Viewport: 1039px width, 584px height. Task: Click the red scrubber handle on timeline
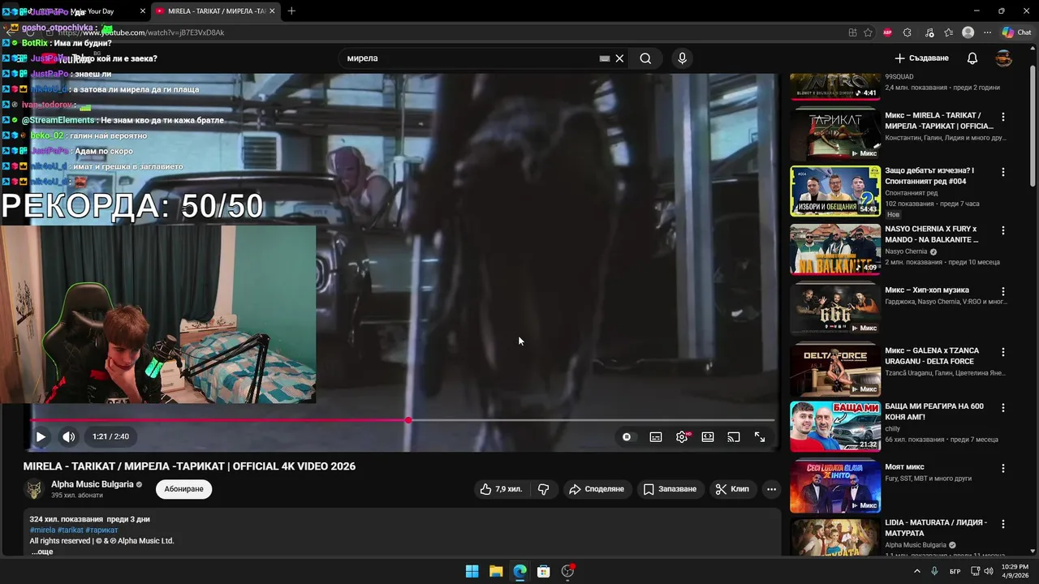pos(408,420)
